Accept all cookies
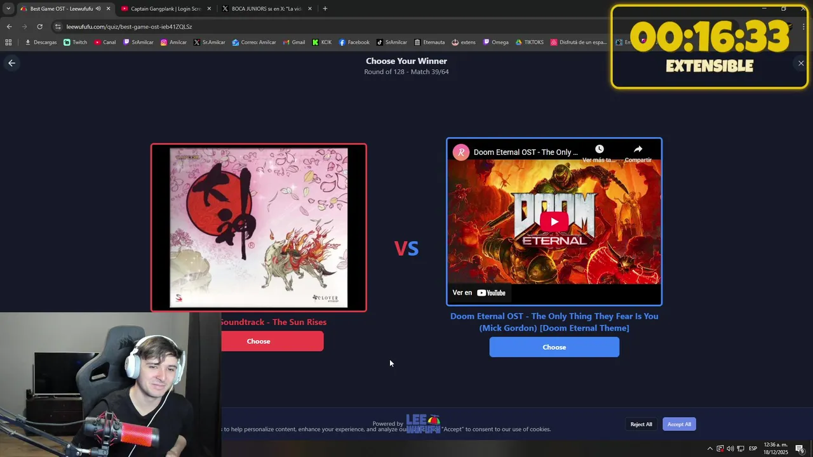813x457 pixels. coord(679,424)
